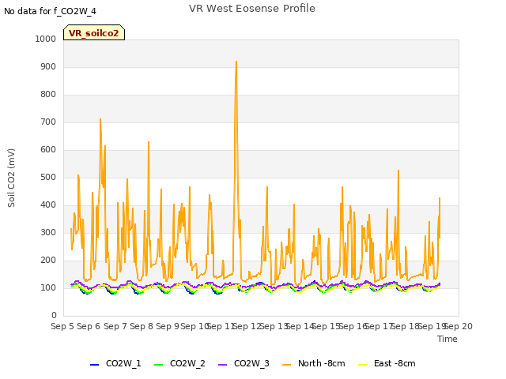
Task: Click the yellow East -8cm legend marker
Action: (x=363, y=365)
